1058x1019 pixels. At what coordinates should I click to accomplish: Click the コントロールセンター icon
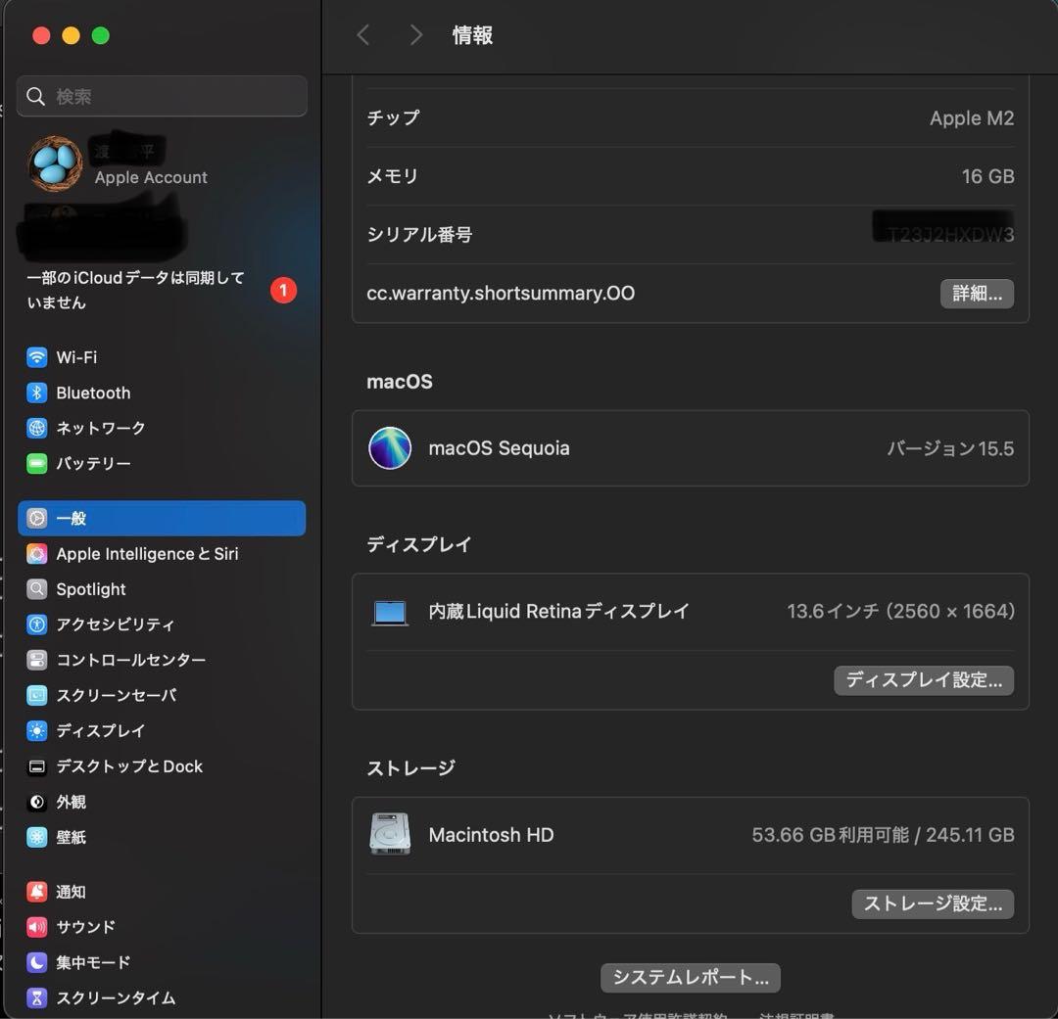click(37, 660)
